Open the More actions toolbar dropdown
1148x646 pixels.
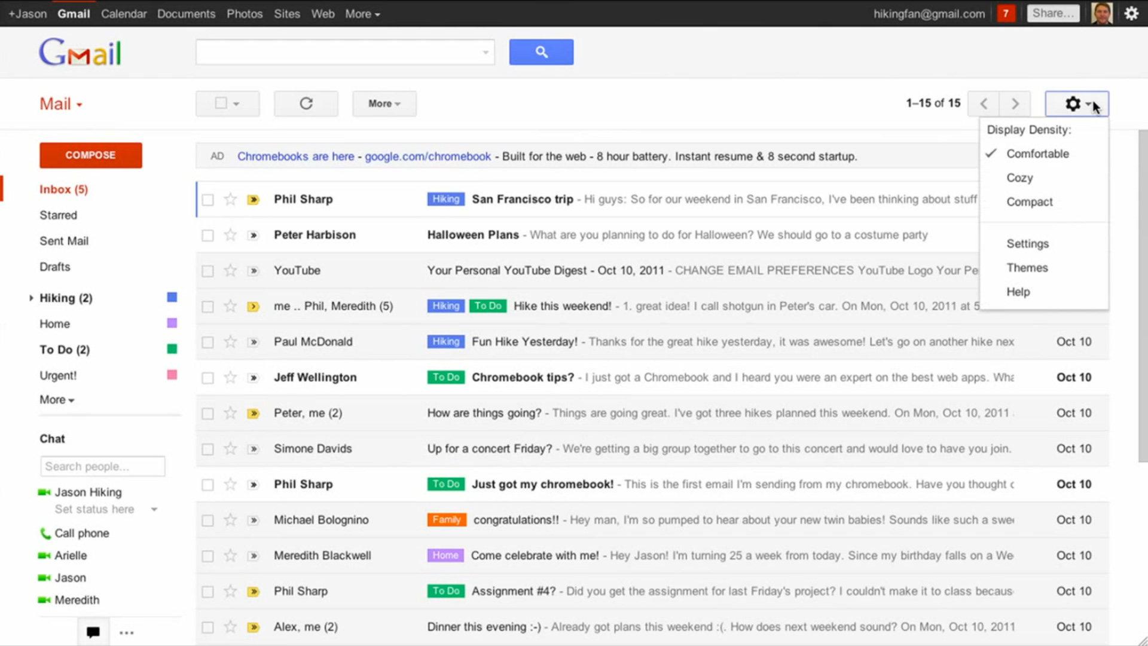coord(384,103)
